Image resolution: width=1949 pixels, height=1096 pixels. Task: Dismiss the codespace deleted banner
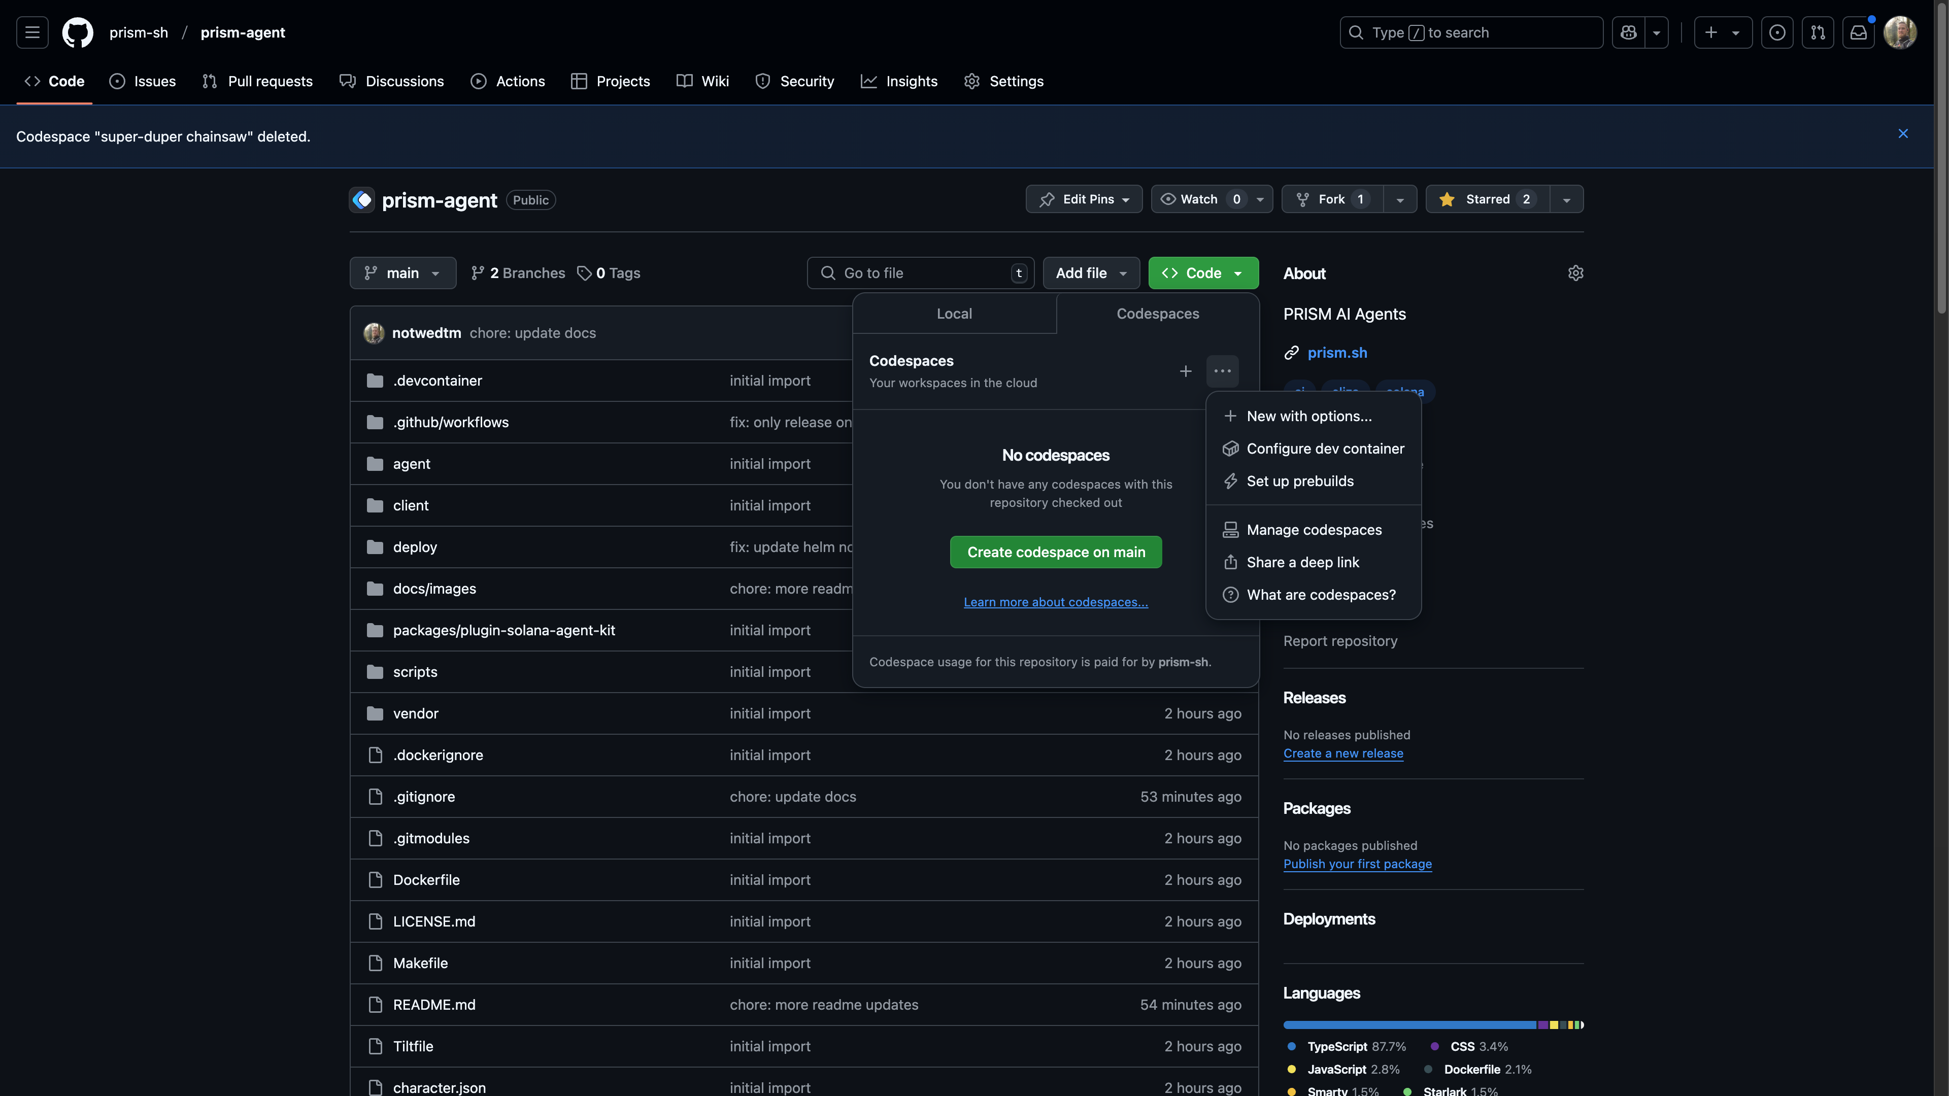click(x=1903, y=134)
